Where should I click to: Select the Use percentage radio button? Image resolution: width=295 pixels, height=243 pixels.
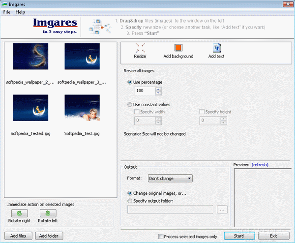point(130,82)
